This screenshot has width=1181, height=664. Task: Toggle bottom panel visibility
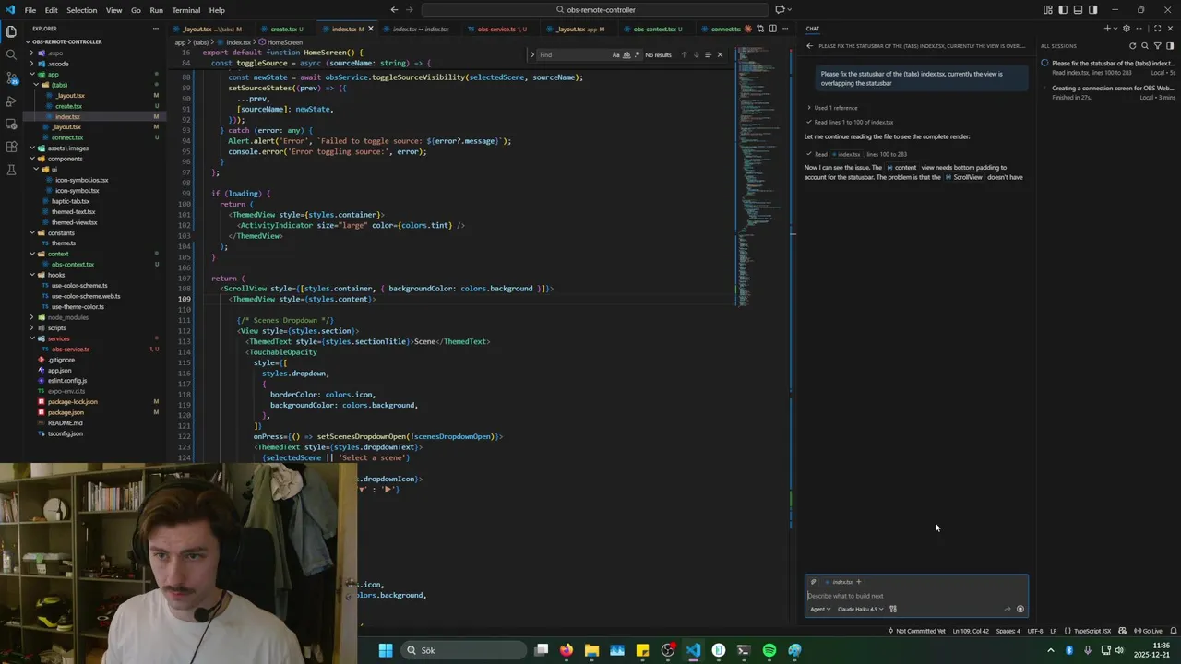(1078, 10)
